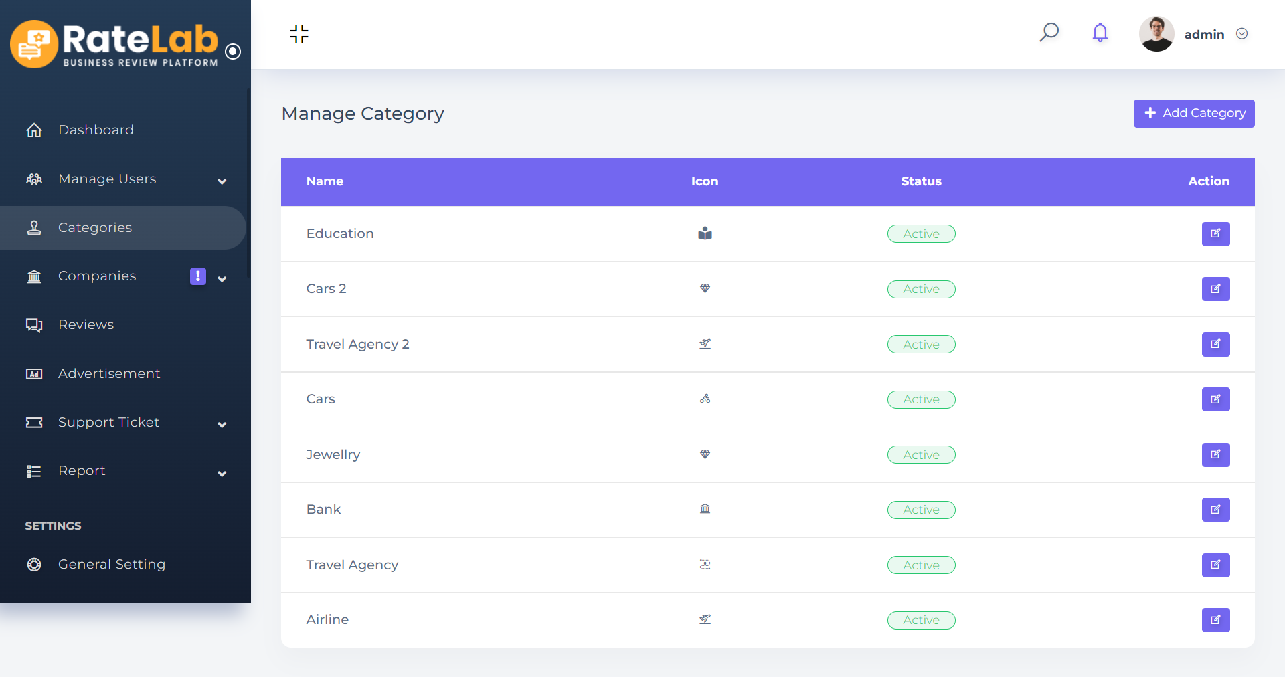Image resolution: width=1285 pixels, height=677 pixels.
Task: Click edit icon for Cars 2
Action: pyautogui.click(x=1215, y=289)
